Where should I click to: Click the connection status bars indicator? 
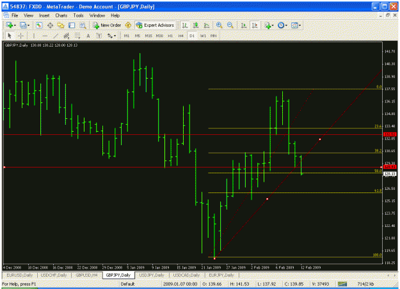pyautogui.click(x=342, y=284)
